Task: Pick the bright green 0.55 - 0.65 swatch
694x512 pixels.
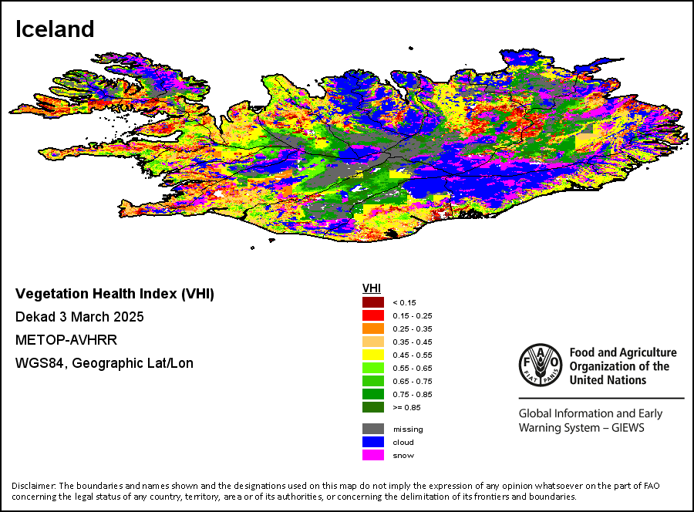Action: (x=373, y=368)
